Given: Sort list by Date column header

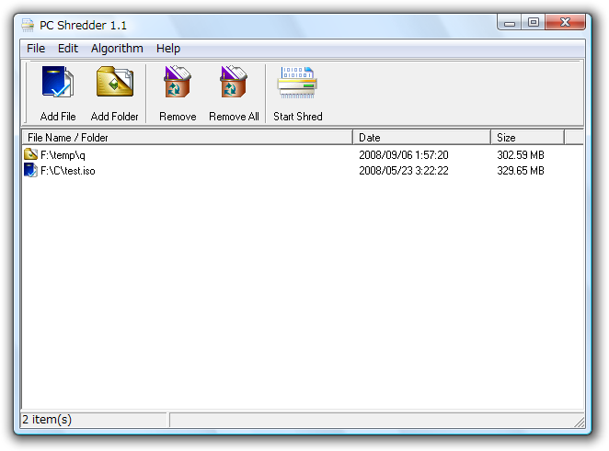Looking at the screenshot, I should point(422,137).
